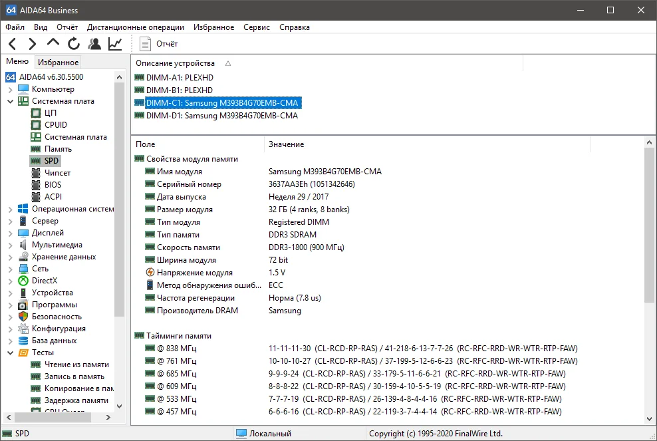The image size is (657, 441).
Task: Open the Файл menu
Action: pyautogui.click(x=15, y=27)
